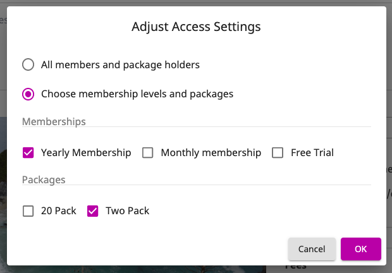Click the 'Free Trial' label text
This screenshot has width=392, height=273.
[x=312, y=152]
